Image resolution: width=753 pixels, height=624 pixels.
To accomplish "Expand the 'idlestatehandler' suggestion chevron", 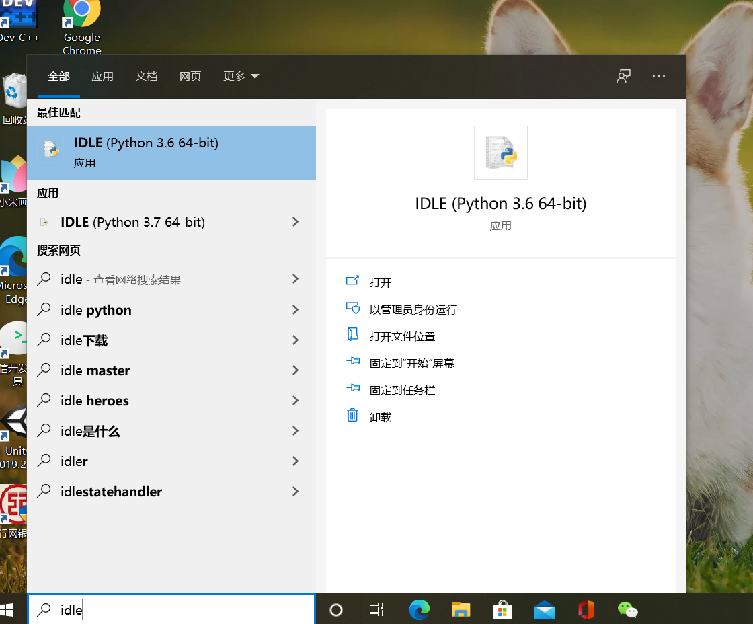I will [x=295, y=492].
